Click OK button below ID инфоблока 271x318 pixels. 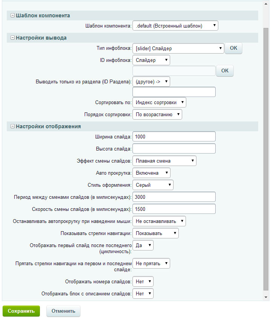[x=225, y=71]
